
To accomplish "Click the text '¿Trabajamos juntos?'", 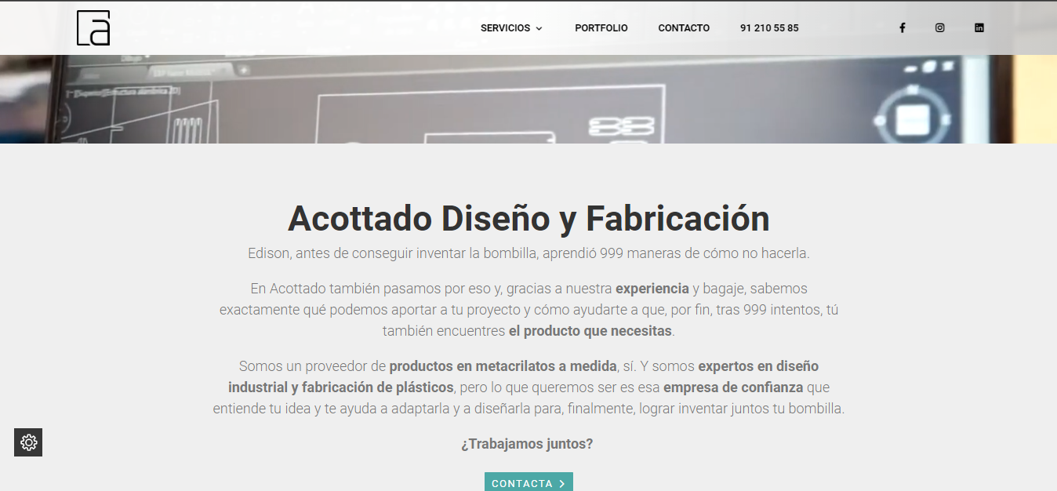I will [527, 444].
